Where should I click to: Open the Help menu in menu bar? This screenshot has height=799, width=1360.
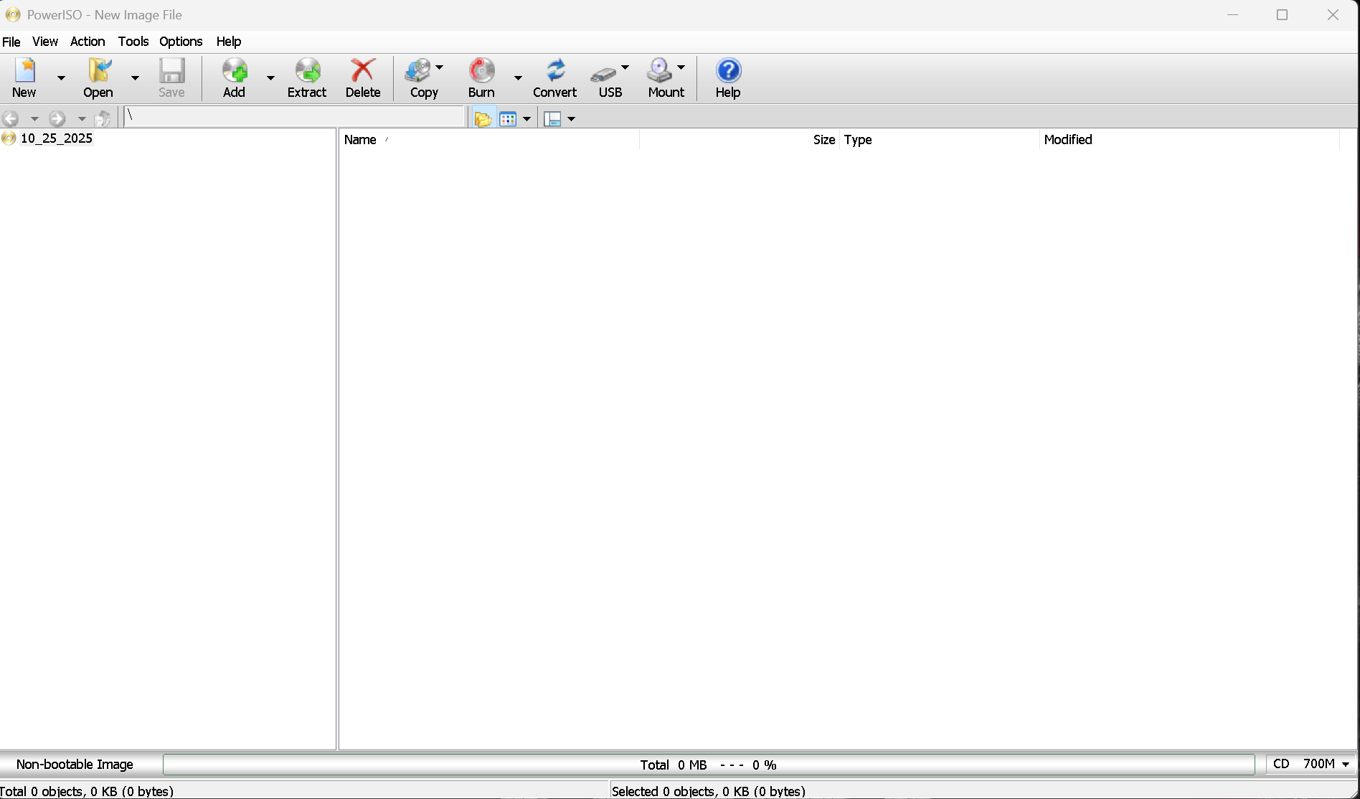coord(229,42)
